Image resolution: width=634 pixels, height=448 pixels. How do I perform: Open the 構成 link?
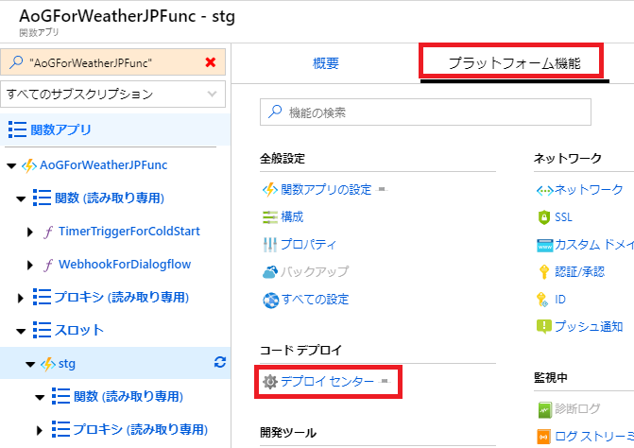click(x=292, y=217)
